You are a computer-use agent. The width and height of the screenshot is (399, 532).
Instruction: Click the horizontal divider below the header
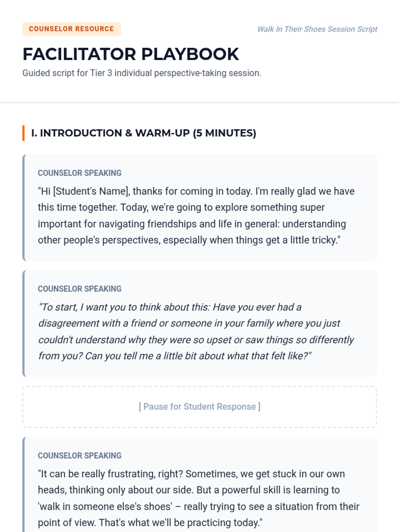pyautogui.click(x=199, y=103)
